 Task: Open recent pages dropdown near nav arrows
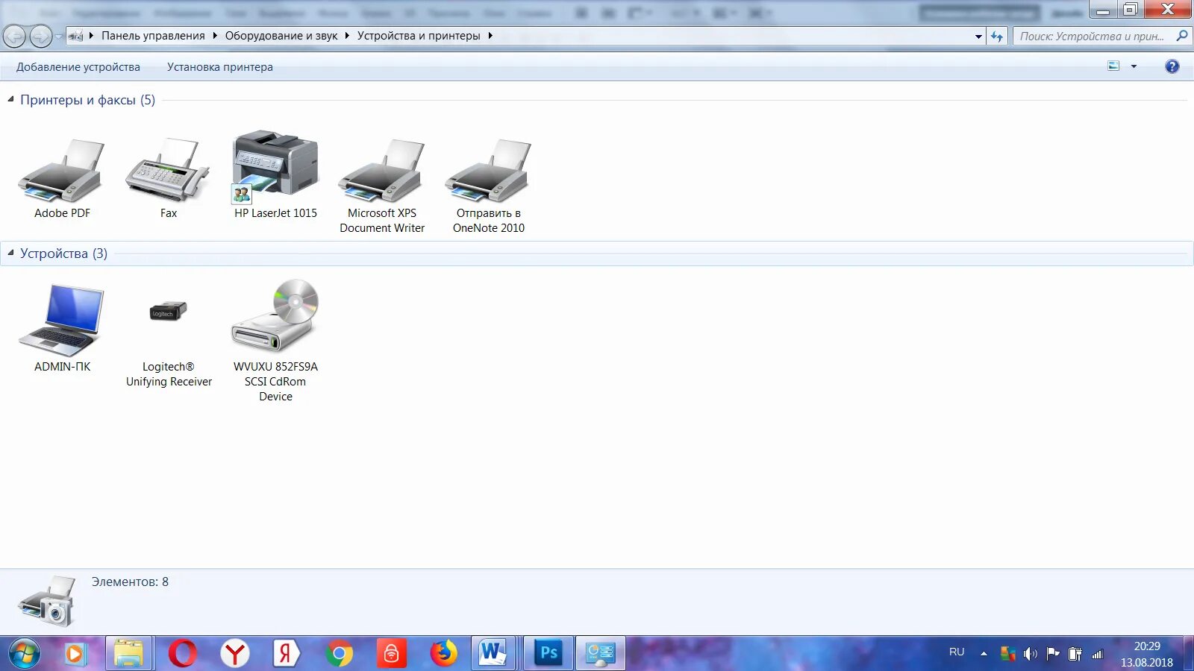58,37
